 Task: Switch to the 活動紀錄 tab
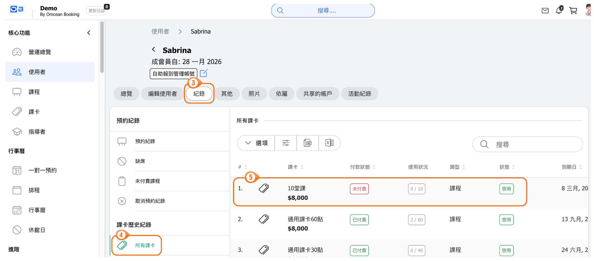pos(359,94)
